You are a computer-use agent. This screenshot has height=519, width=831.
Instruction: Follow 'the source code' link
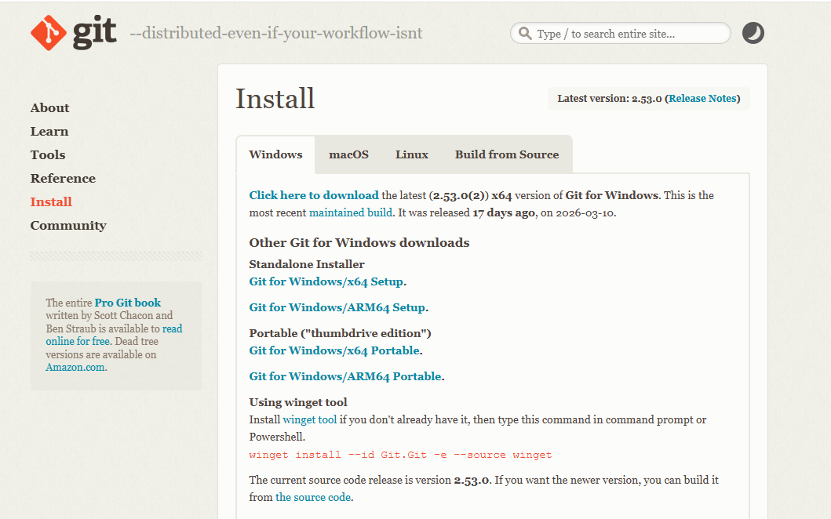tap(312, 497)
